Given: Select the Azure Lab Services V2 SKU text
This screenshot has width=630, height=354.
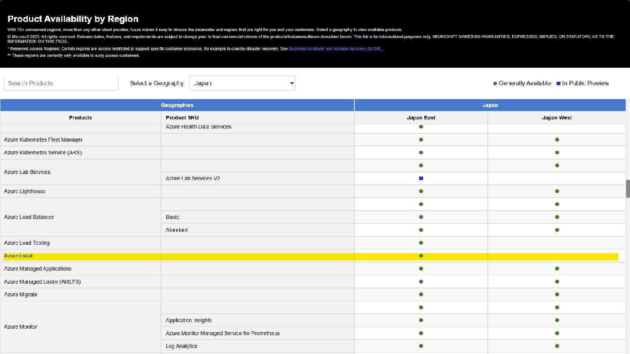Looking at the screenshot, I should 193,178.
